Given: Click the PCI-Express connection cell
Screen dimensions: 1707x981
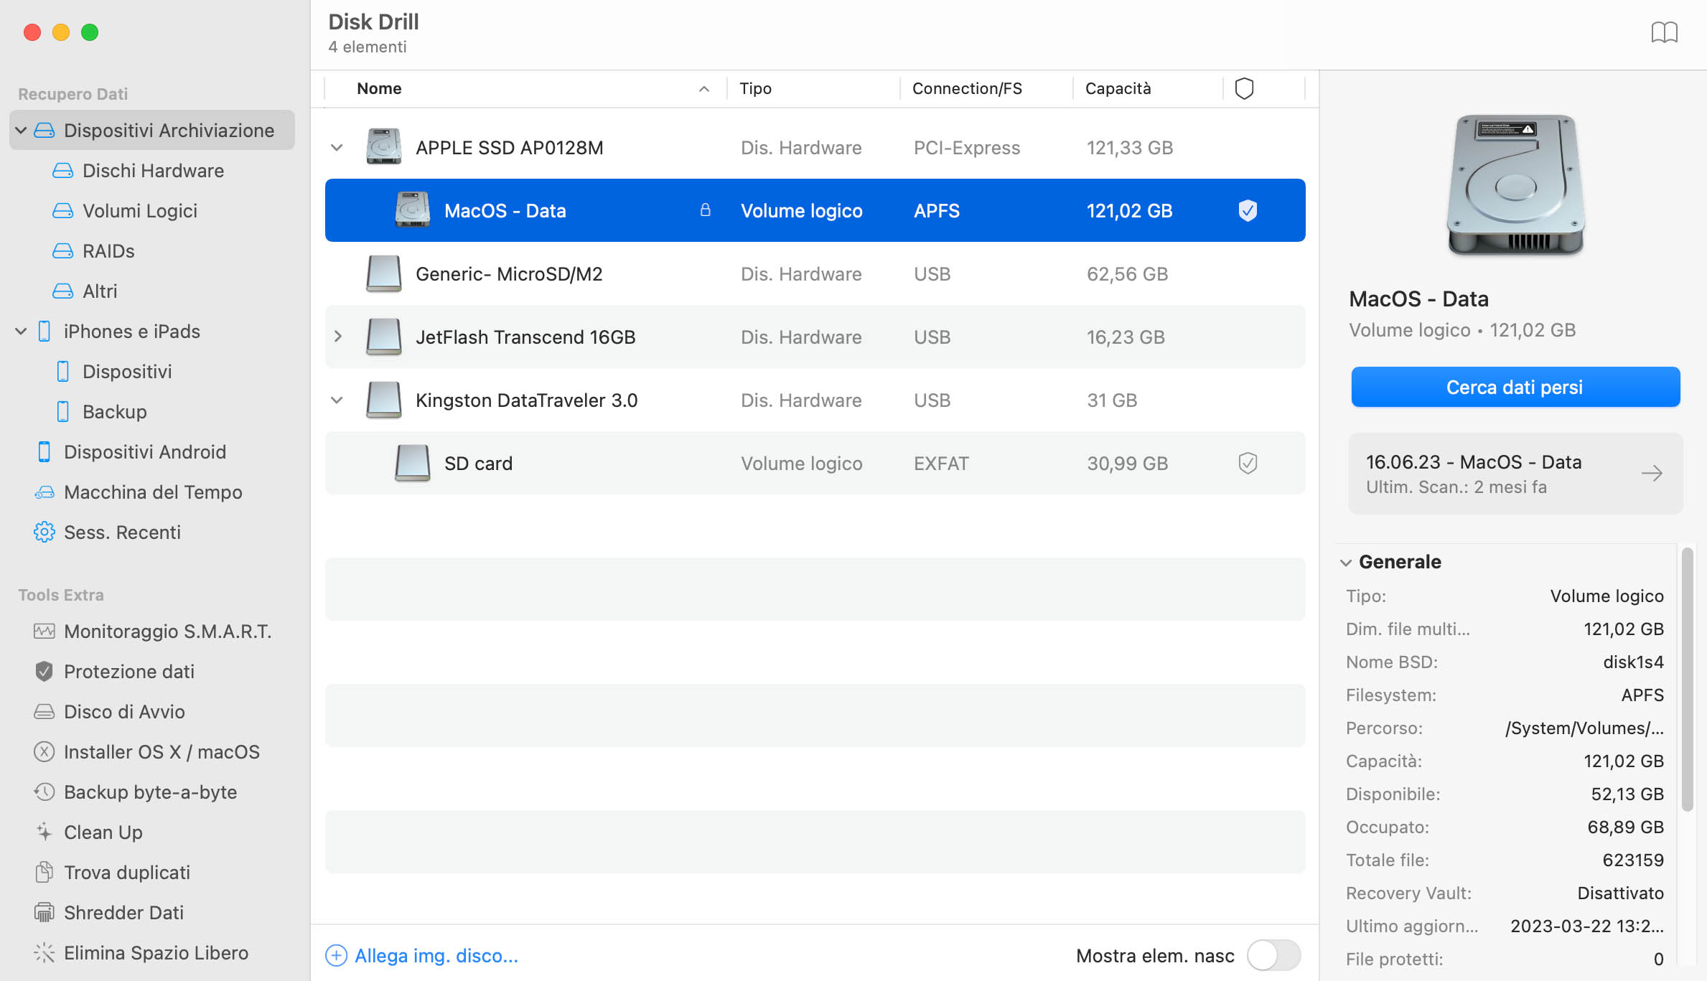Looking at the screenshot, I should (967, 148).
